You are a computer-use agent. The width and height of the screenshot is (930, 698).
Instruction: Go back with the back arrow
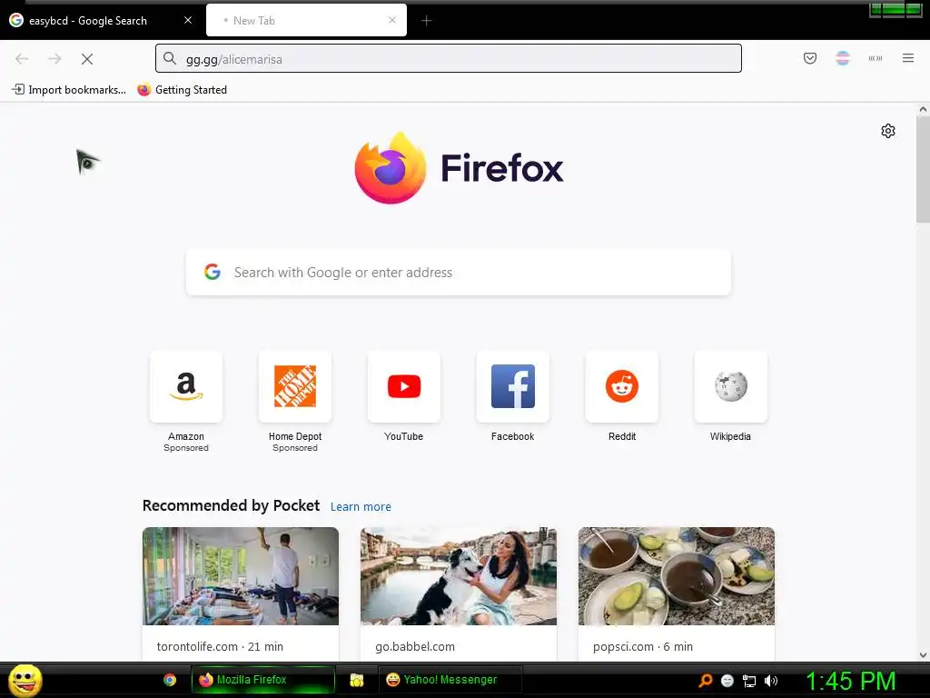point(22,59)
